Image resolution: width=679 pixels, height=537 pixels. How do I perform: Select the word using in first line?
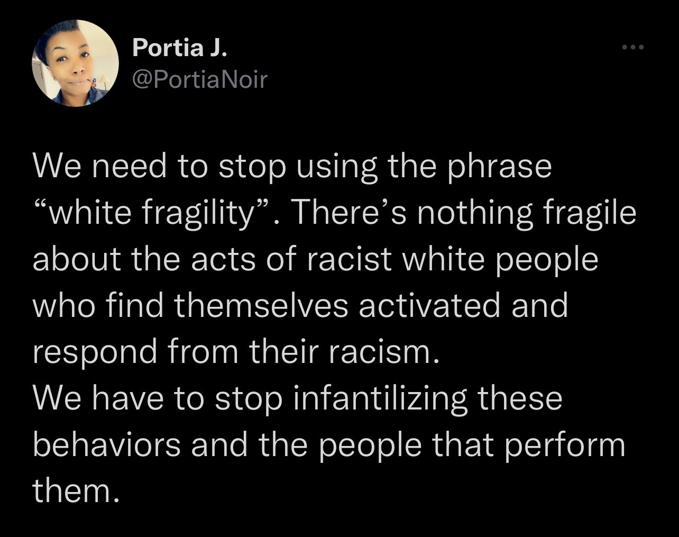(336, 168)
